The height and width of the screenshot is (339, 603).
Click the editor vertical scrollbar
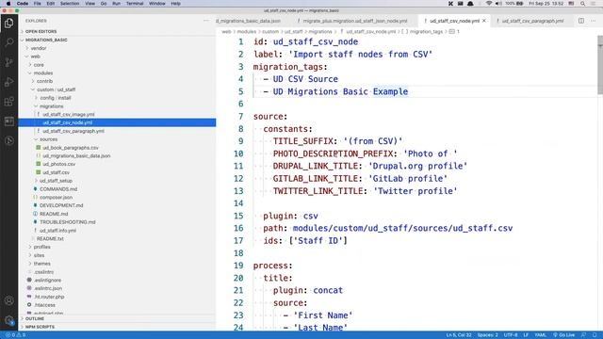tap(600, 65)
